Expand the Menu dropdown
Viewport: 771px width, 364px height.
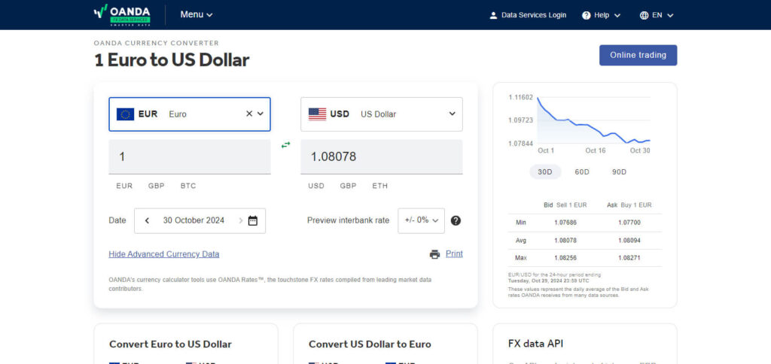[197, 15]
